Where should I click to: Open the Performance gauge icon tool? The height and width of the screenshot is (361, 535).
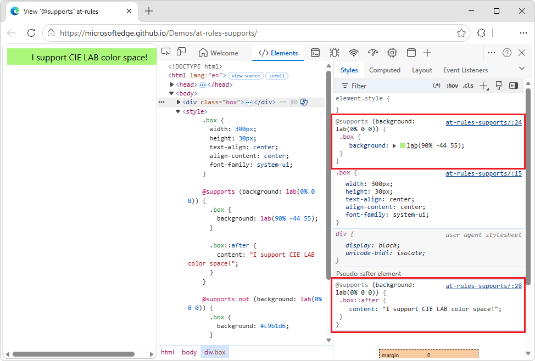coord(373,53)
